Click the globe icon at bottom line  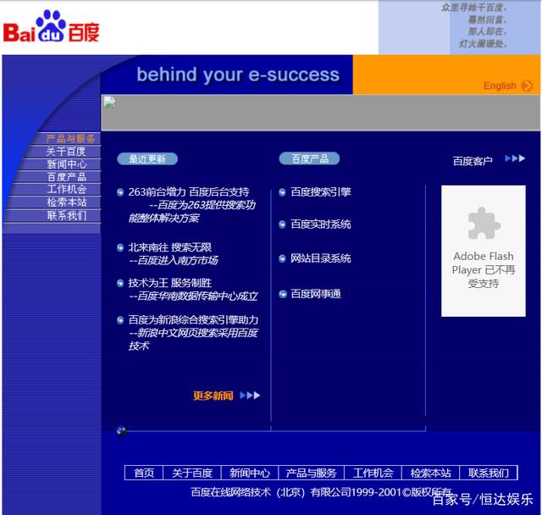[x=121, y=431]
